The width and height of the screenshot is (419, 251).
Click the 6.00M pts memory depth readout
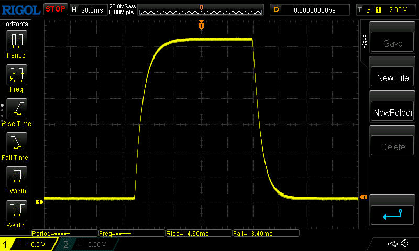[122, 12]
